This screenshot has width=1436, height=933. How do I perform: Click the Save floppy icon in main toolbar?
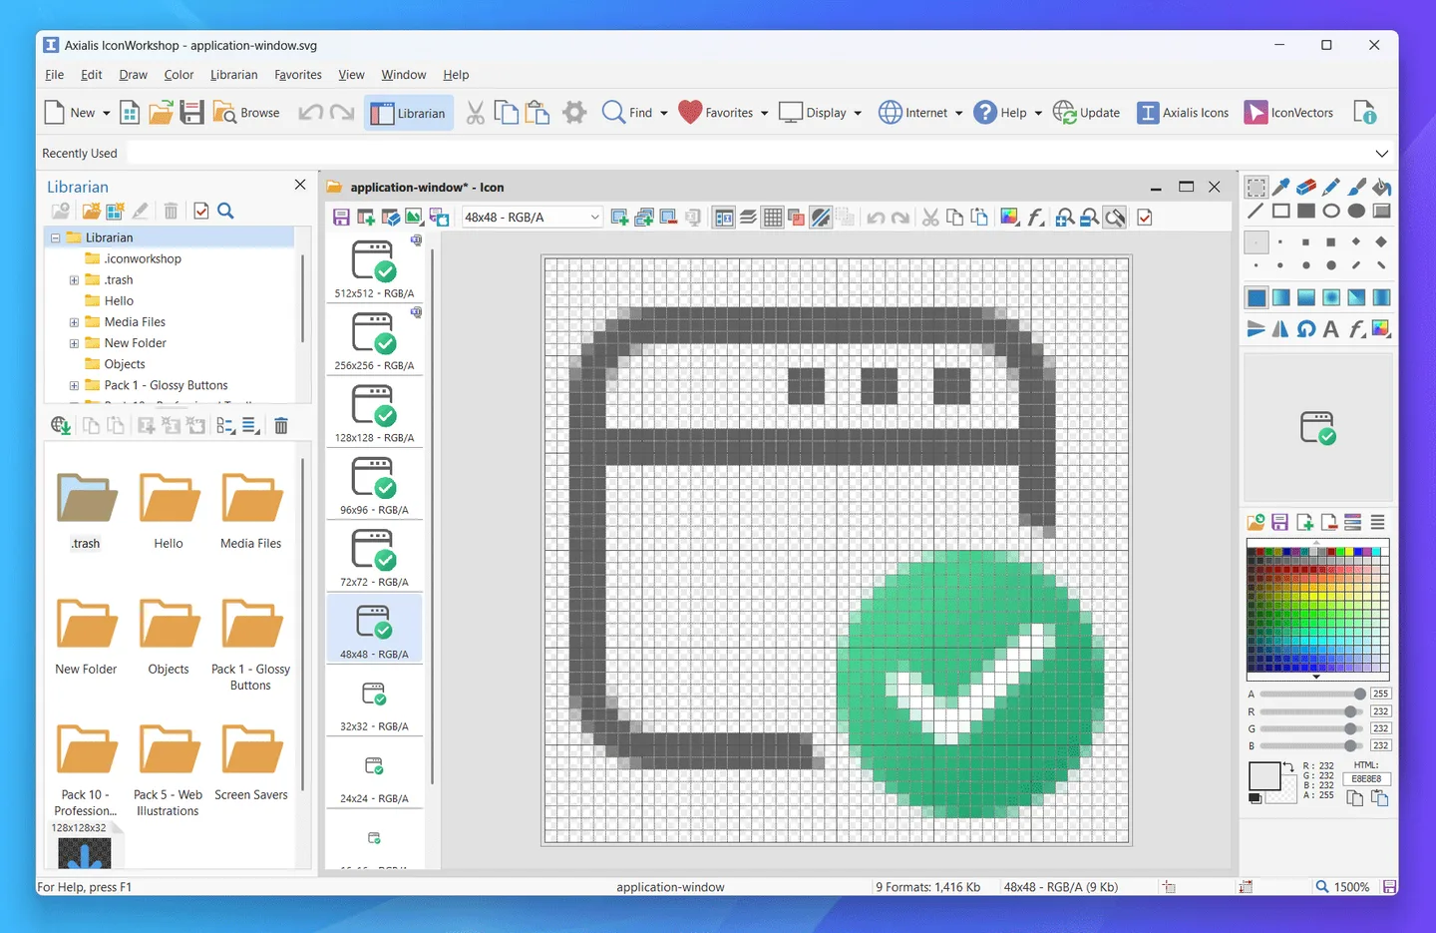point(192,113)
